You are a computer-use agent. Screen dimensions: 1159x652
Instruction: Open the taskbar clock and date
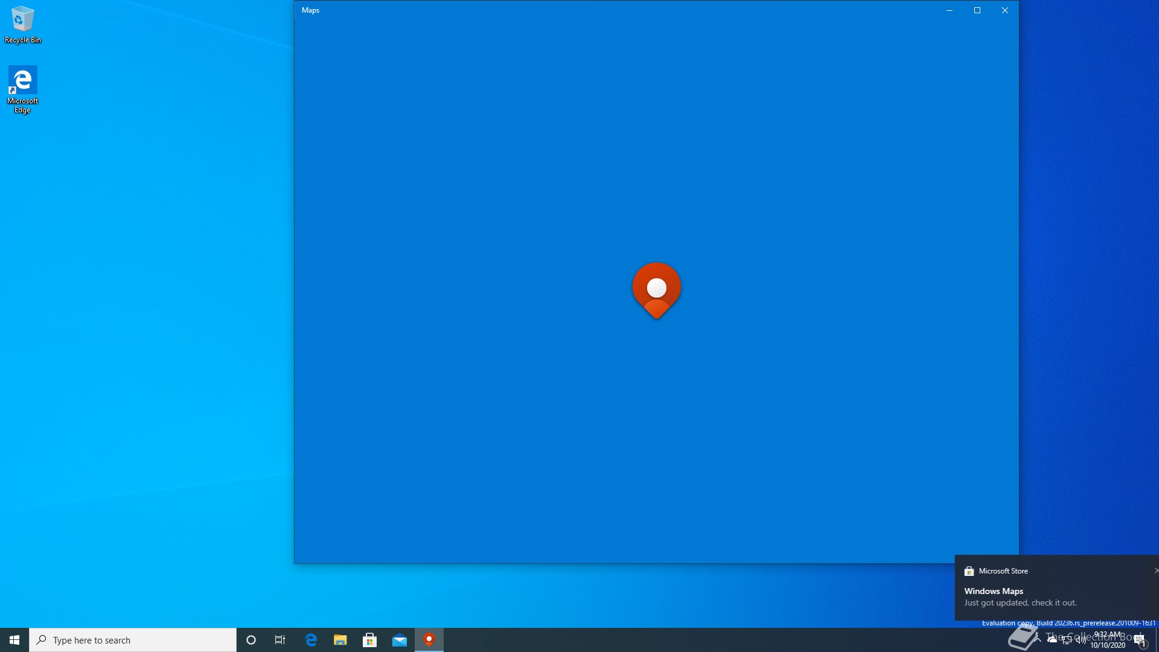pyautogui.click(x=1108, y=640)
